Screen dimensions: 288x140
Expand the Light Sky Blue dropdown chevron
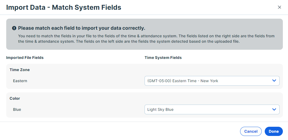(274, 109)
